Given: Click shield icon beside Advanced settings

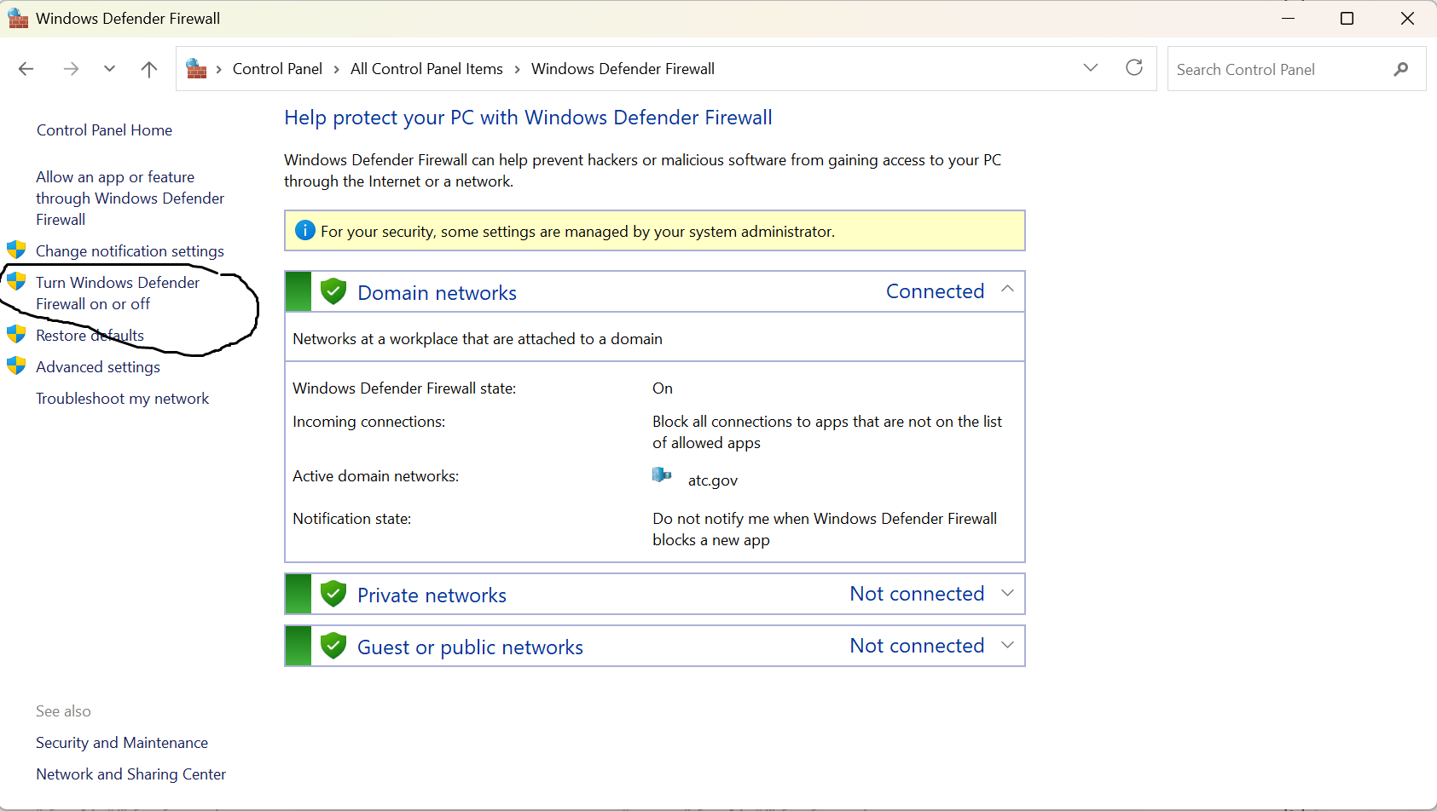Looking at the screenshot, I should coord(16,365).
